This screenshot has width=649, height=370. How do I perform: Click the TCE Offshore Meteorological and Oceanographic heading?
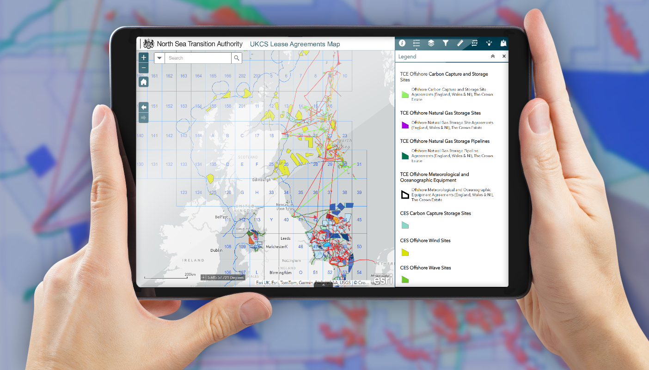coord(435,177)
